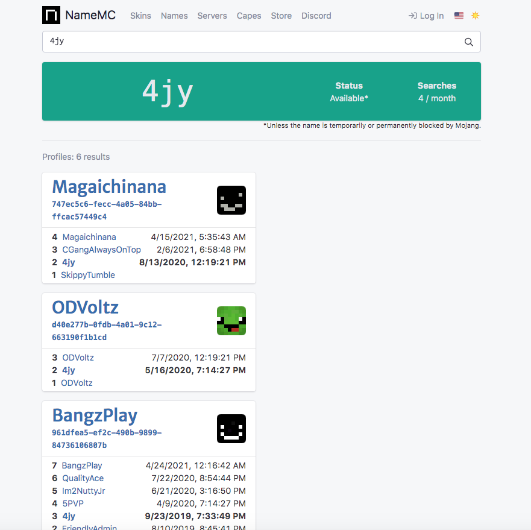Click the date 4/24/2021, 12:16:42 AM
Viewport: 531px width, 530px height.
click(x=196, y=465)
